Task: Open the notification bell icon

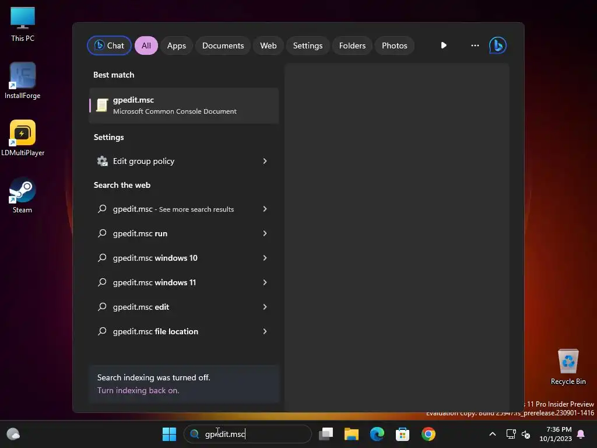Action: click(581, 434)
